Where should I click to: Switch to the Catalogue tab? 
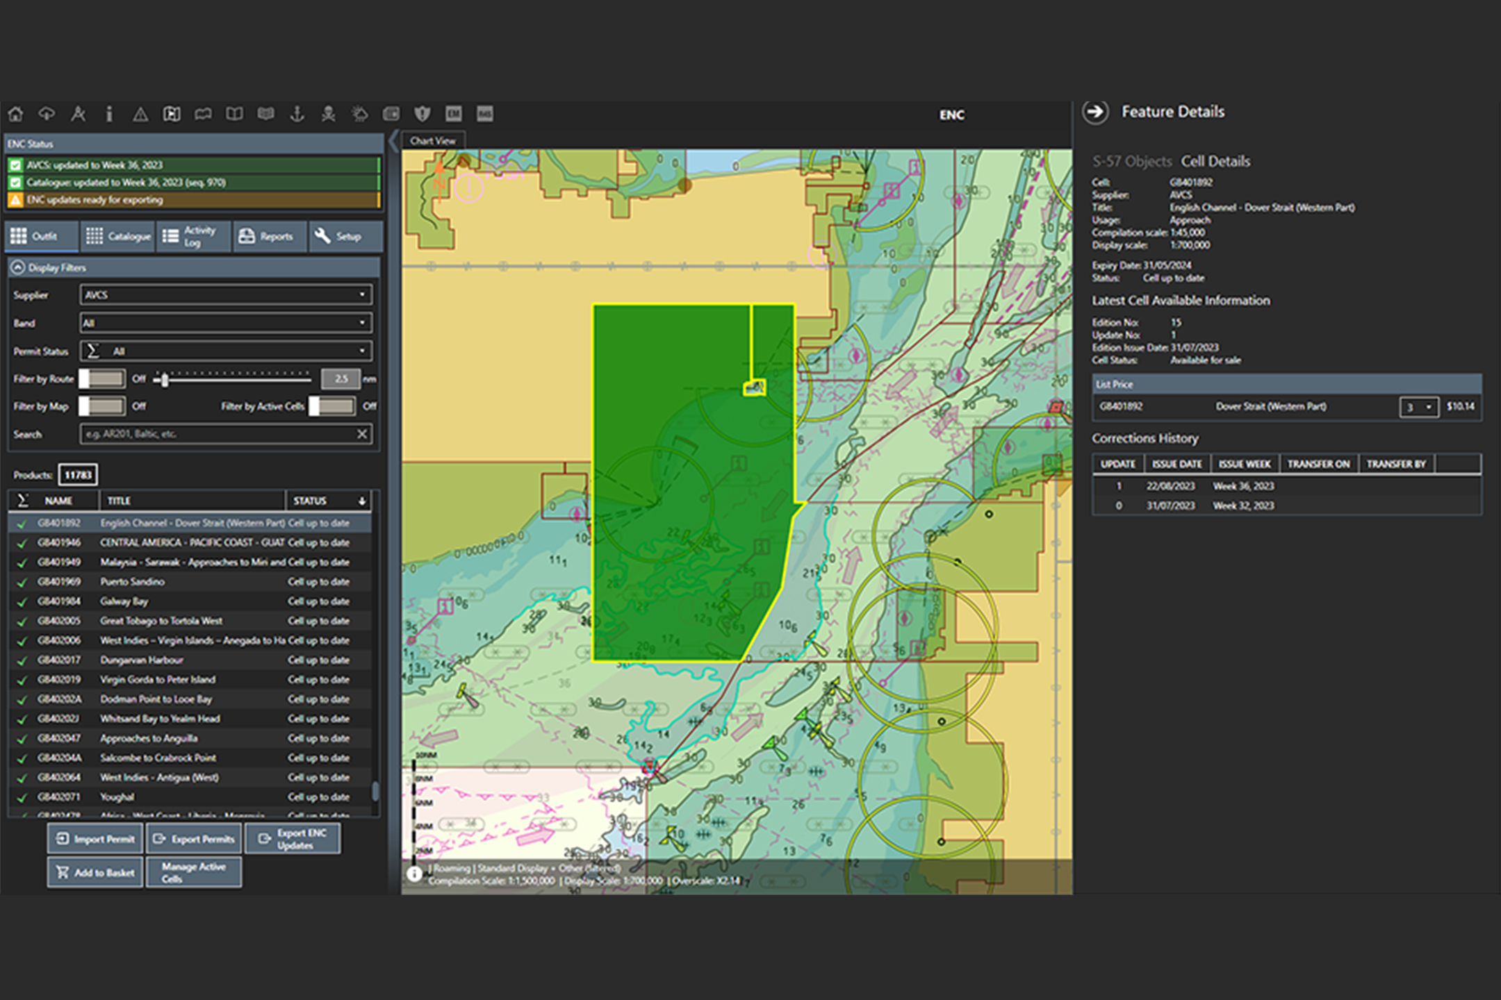(x=117, y=236)
